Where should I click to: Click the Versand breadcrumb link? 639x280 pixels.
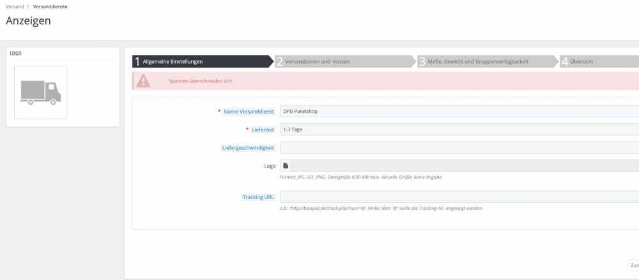(x=15, y=6)
